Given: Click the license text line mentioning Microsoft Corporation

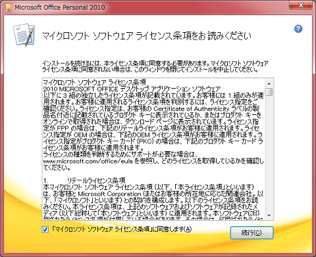Looking at the screenshot, I should click(x=153, y=194).
